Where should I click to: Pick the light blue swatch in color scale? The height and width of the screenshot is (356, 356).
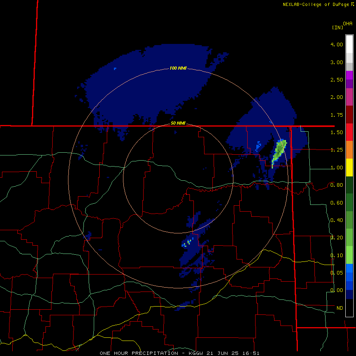[x=349, y=268]
